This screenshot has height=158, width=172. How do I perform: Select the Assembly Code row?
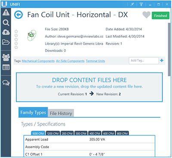tap(89, 147)
